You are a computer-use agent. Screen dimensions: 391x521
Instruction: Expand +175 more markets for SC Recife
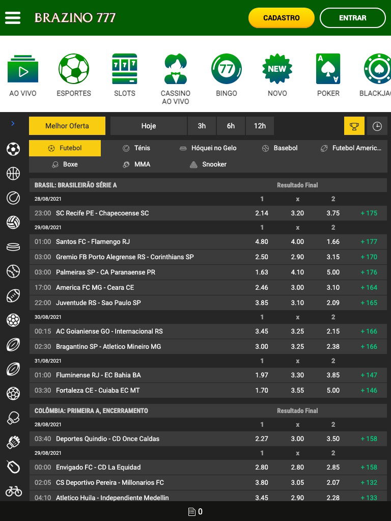pyautogui.click(x=369, y=213)
